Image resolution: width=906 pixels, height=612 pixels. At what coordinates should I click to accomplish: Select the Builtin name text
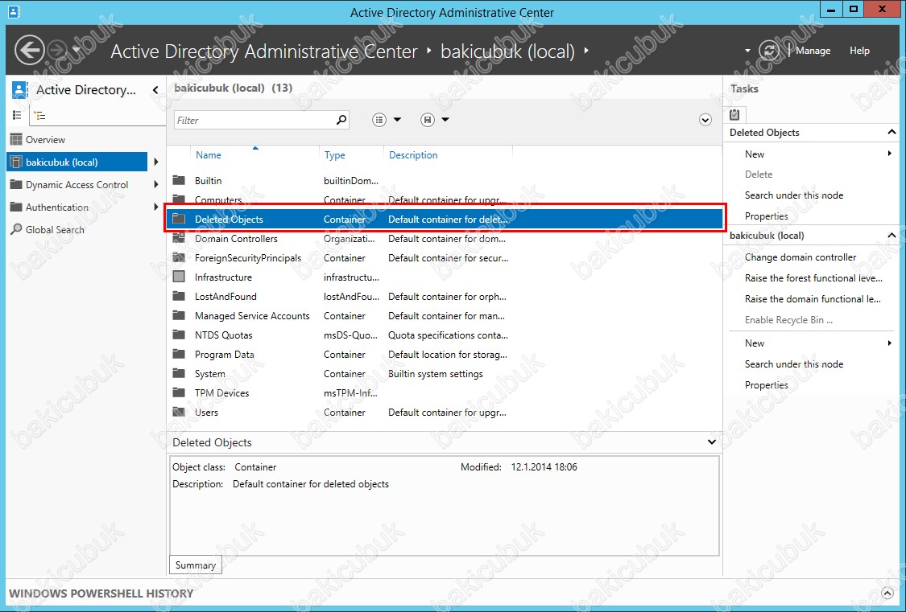click(208, 180)
